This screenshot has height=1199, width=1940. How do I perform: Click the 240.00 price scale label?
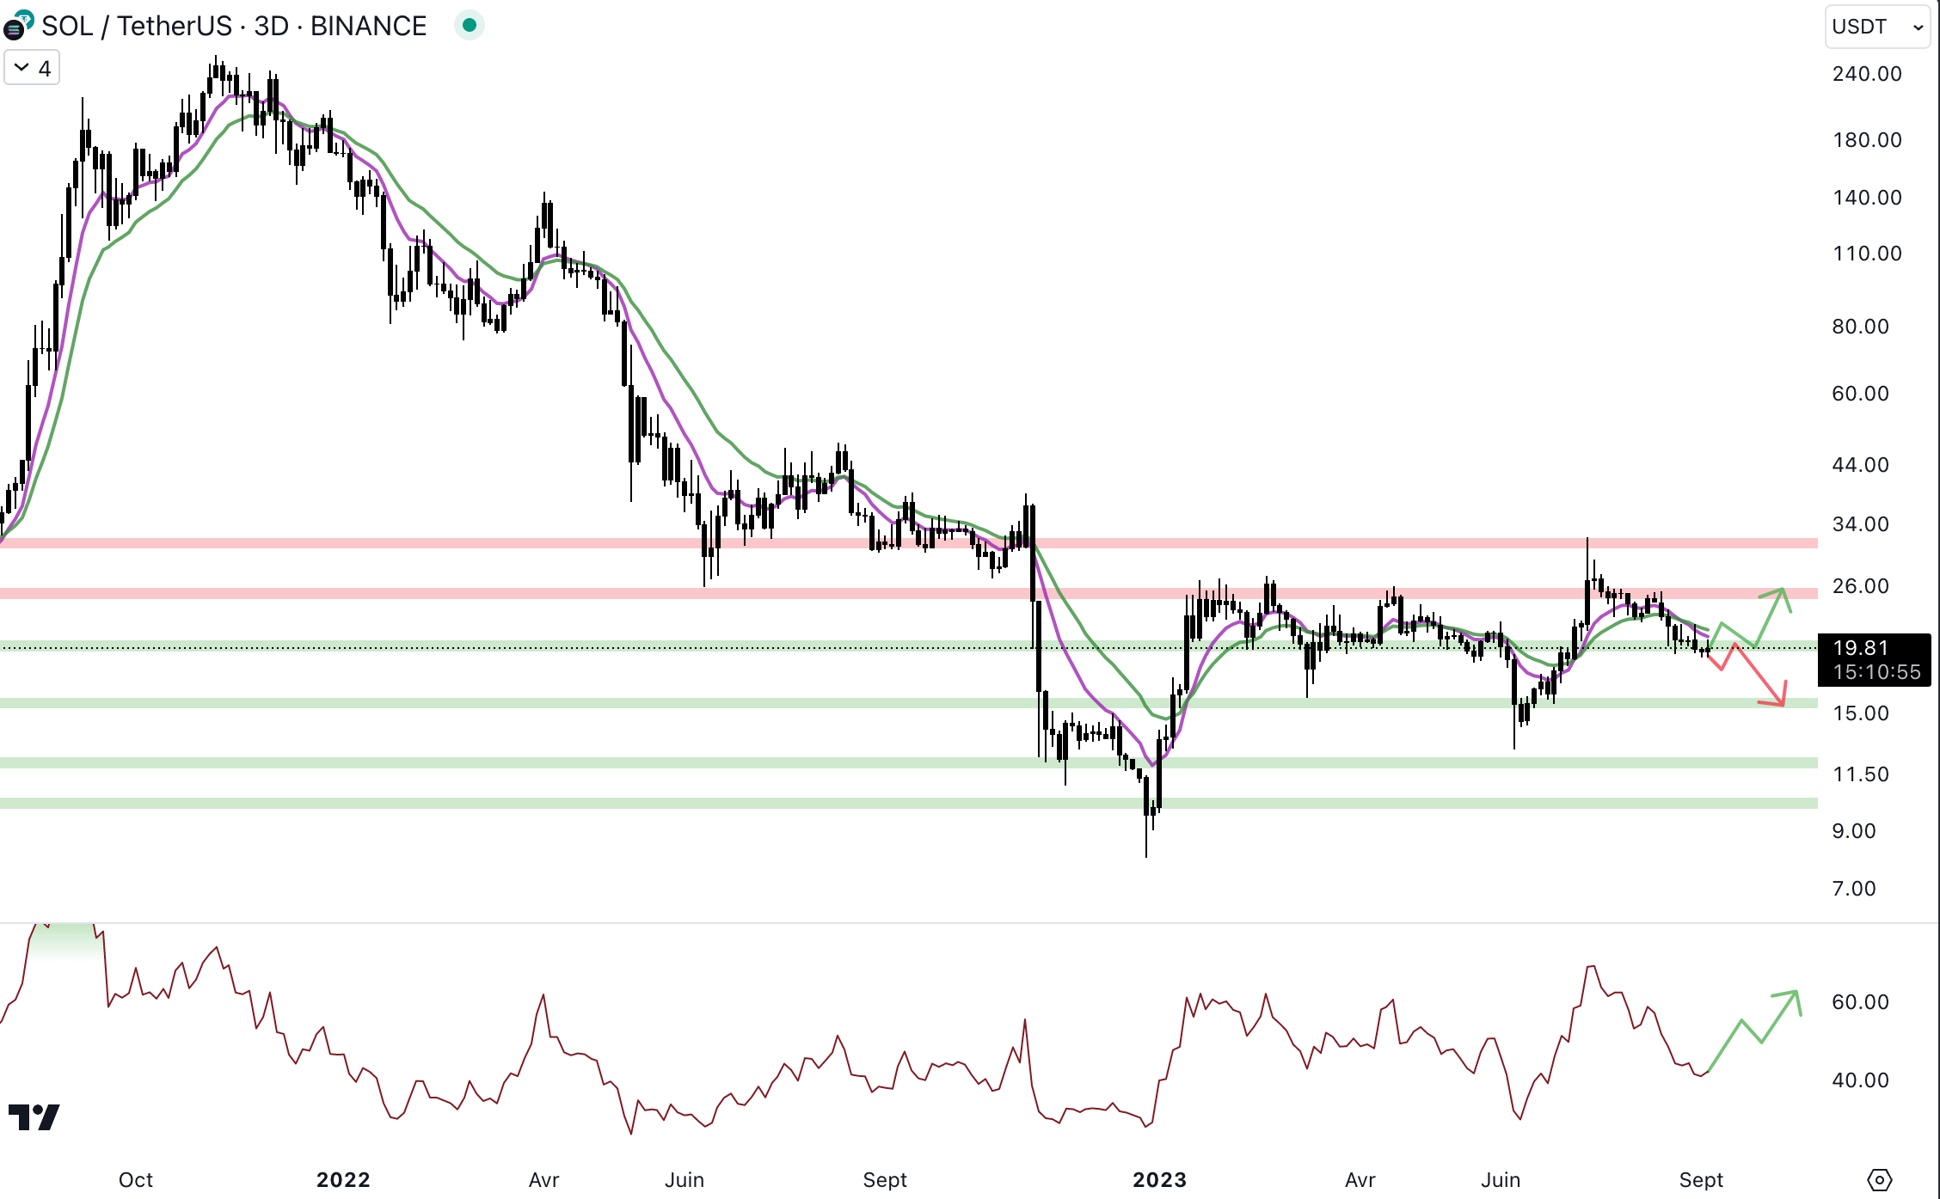[1866, 74]
